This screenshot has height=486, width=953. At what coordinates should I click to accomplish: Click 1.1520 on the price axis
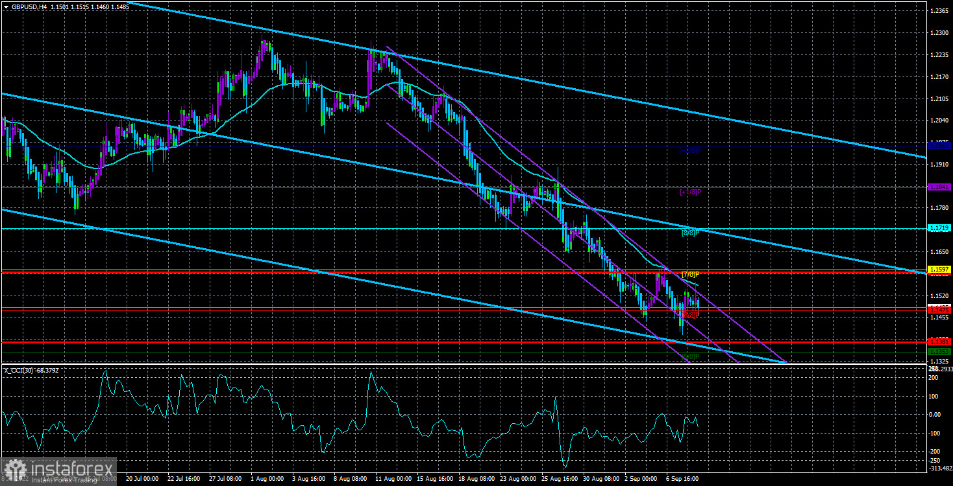coord(939,295)
